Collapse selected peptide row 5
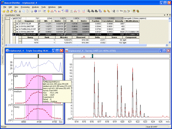Screen dimensions: 172x129 17,35
